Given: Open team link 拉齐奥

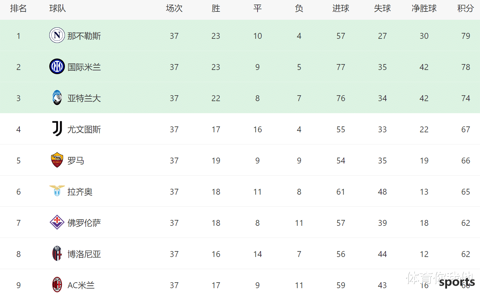Looking at the screenshot, I should point(80,192).
